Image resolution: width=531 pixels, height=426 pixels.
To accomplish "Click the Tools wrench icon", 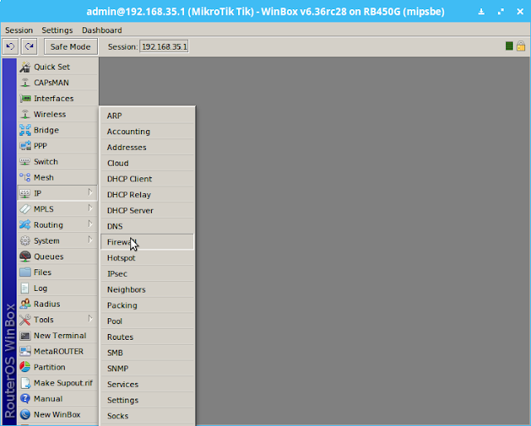I will tap(25, 320).
